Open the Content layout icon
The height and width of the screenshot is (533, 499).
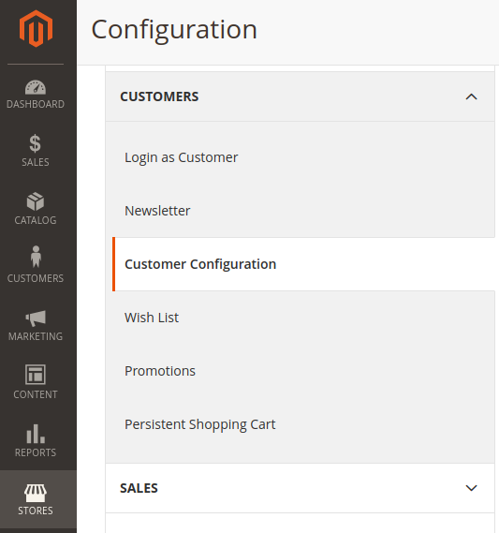tap(36, 375)
